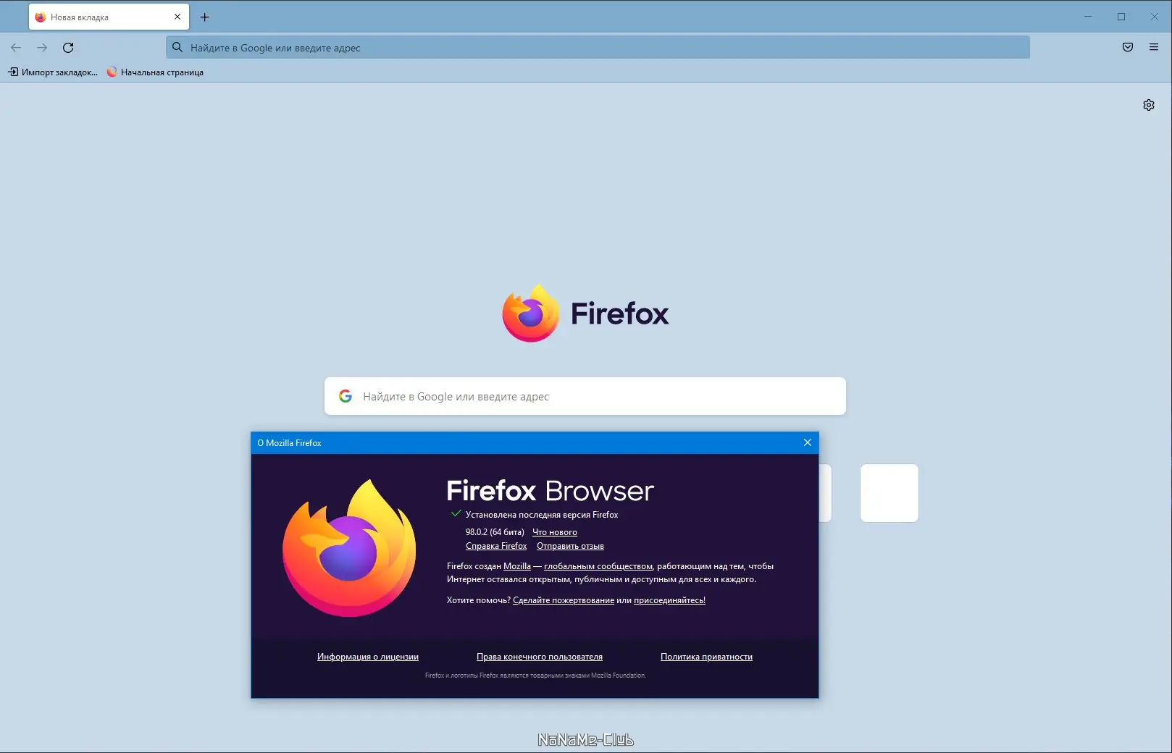Open new tab page personalization settings

click(1149, 105)
